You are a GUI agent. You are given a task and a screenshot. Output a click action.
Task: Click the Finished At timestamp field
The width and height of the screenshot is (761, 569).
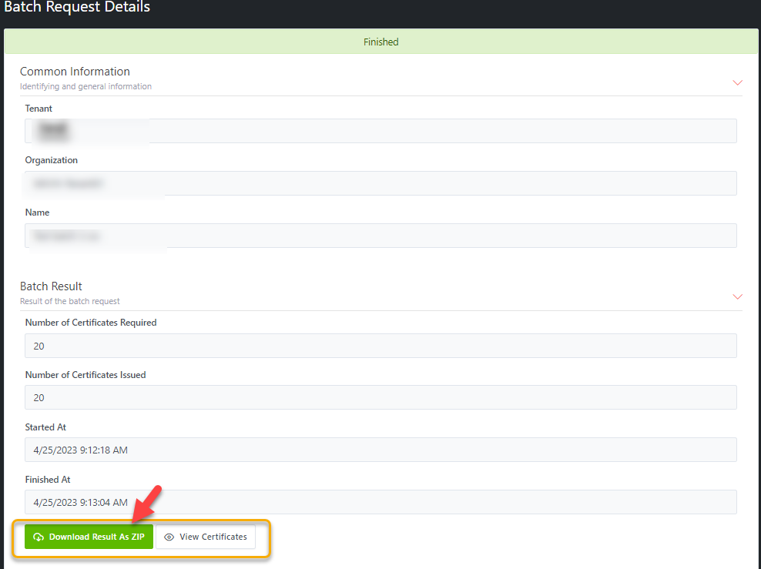point(380,502)
